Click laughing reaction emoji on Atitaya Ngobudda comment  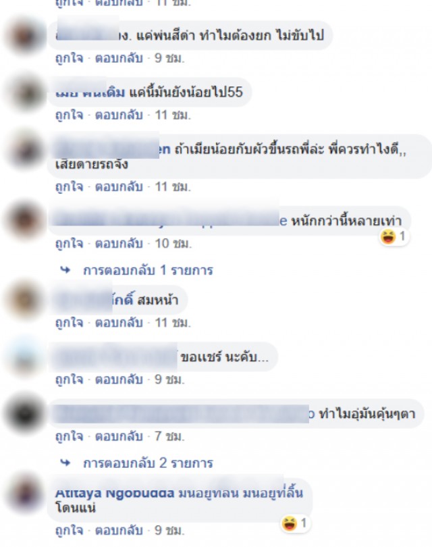tap(290, 523)
